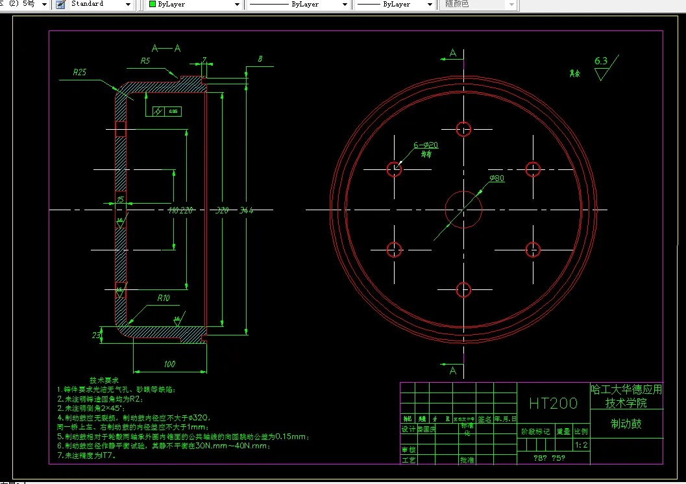Select the R25 radius dimension text

coord(80,72)
